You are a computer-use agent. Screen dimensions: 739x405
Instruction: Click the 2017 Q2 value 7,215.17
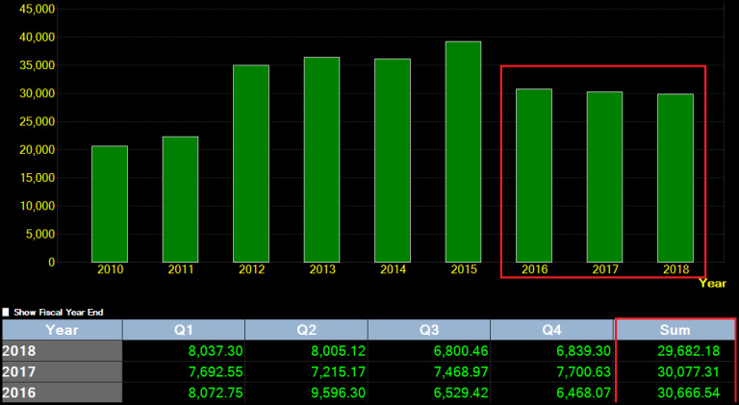coord(338,372)
